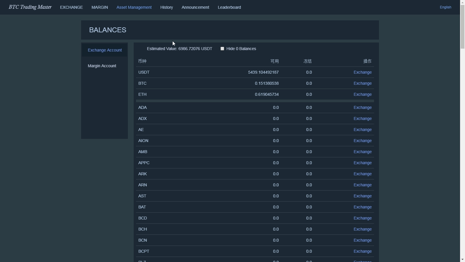Click the page scrollbar down arrow
This screenshot has width=465, height=262.
[x=462, y=259]
